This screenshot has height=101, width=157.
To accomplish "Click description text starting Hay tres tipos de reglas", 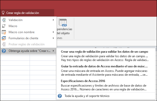I will pos(105,60).
